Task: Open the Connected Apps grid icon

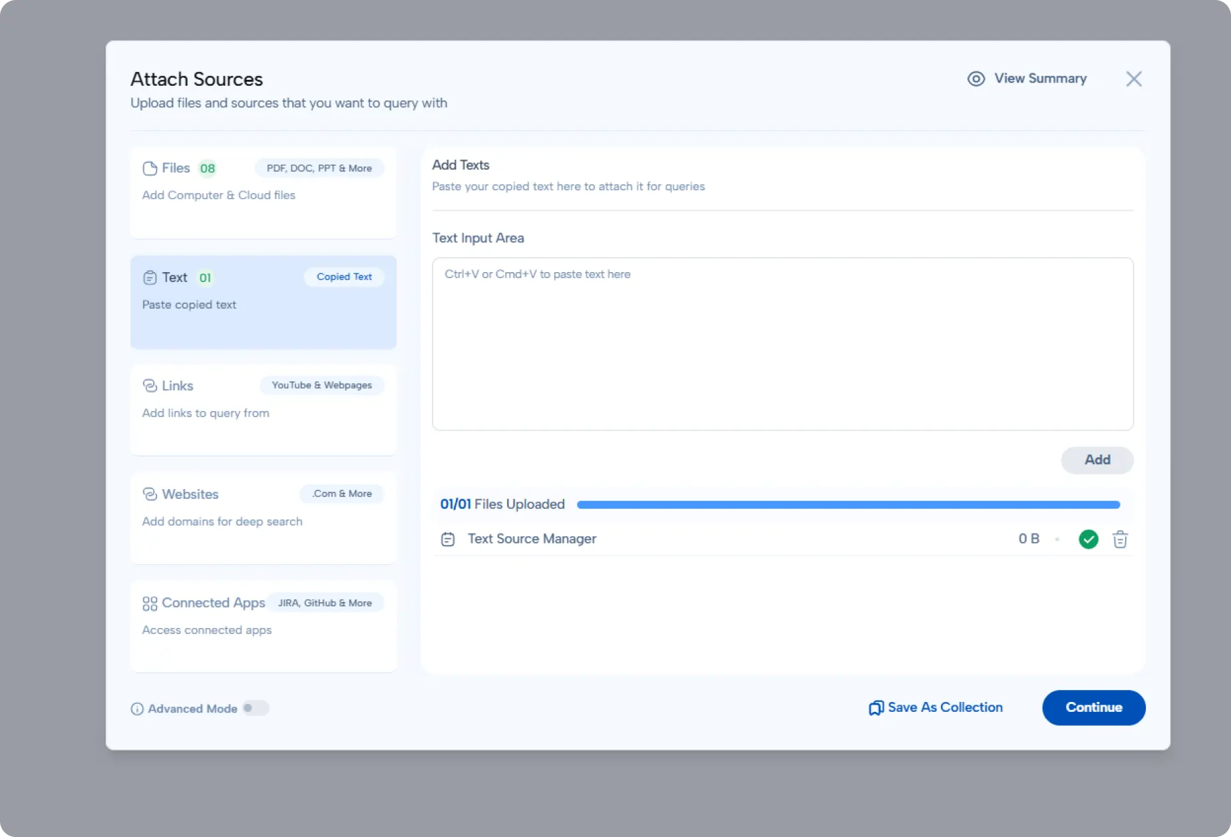Action: coord(150,603)
